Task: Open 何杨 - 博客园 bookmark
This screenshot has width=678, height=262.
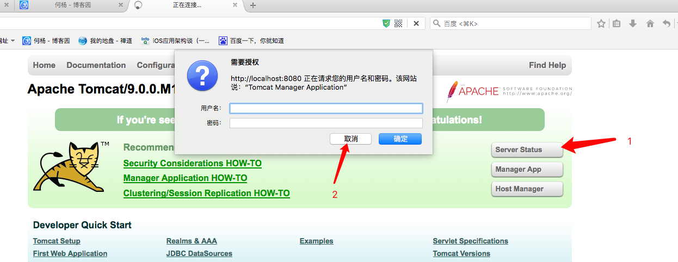Action: point(46,41)
